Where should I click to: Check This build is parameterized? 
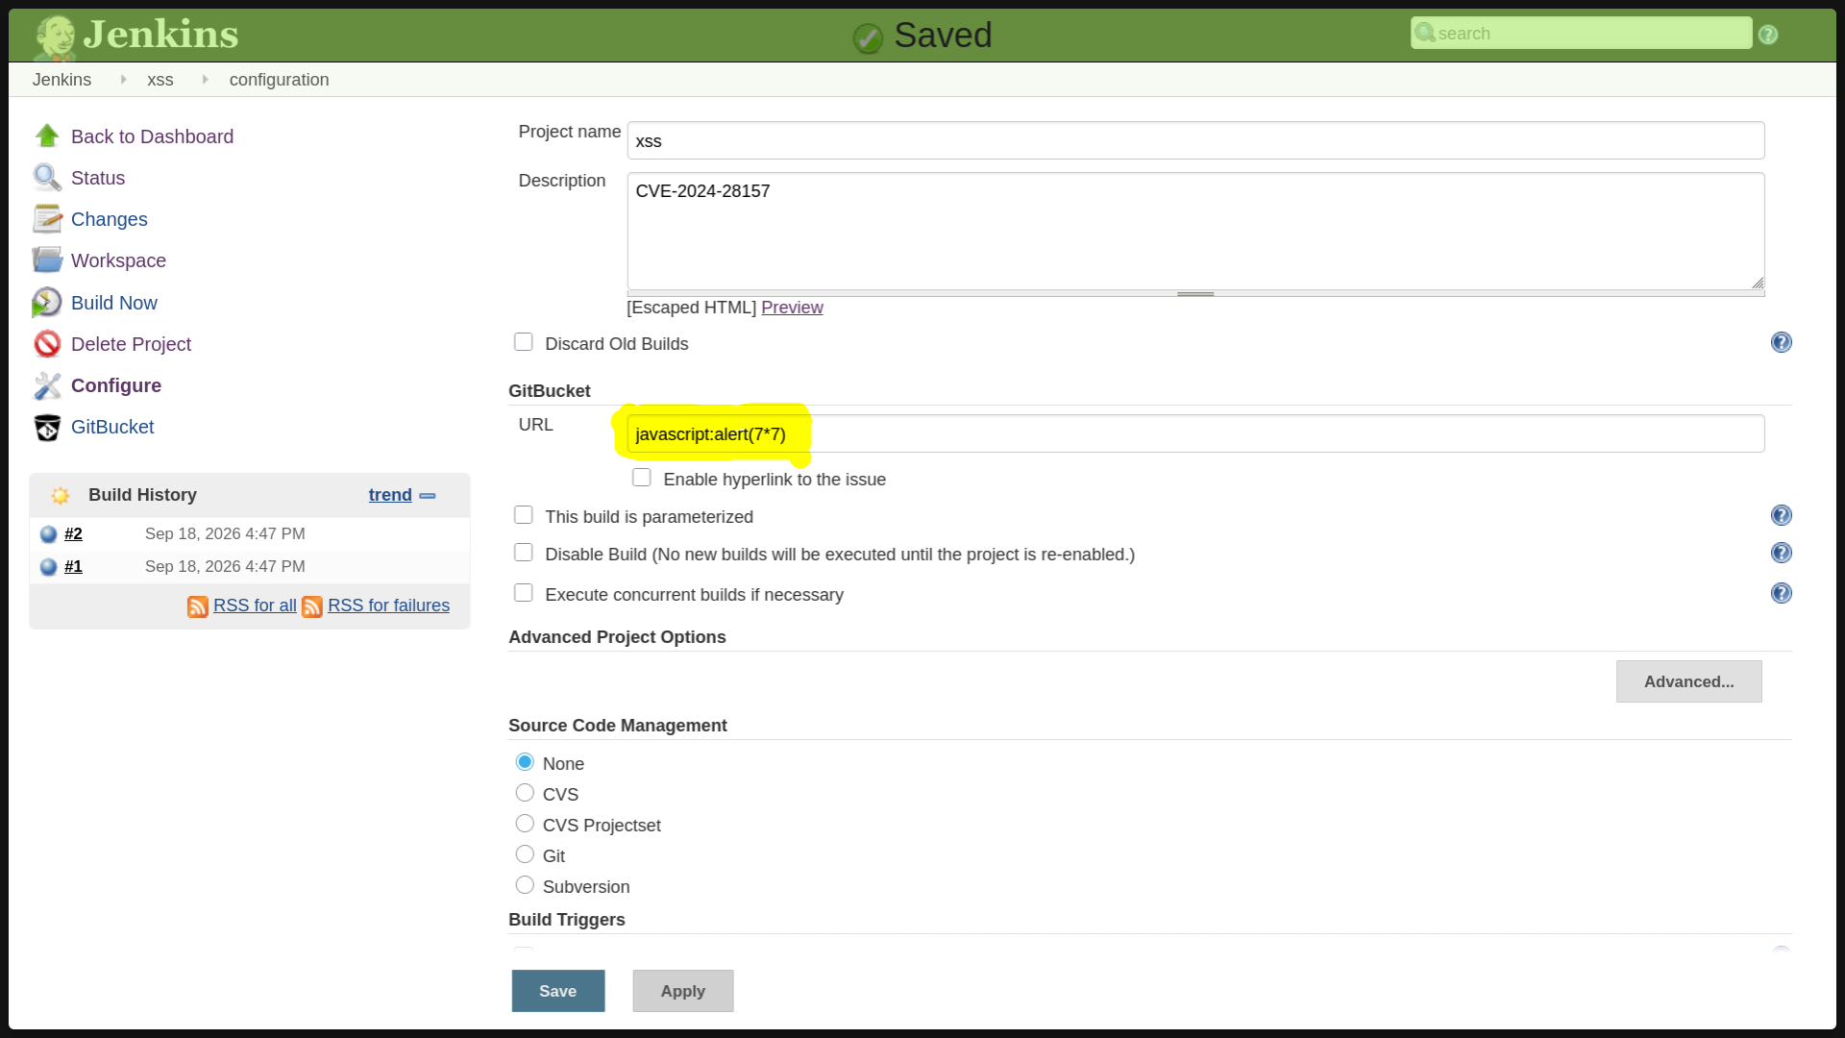pyautogui.click(x=524, y=515)
